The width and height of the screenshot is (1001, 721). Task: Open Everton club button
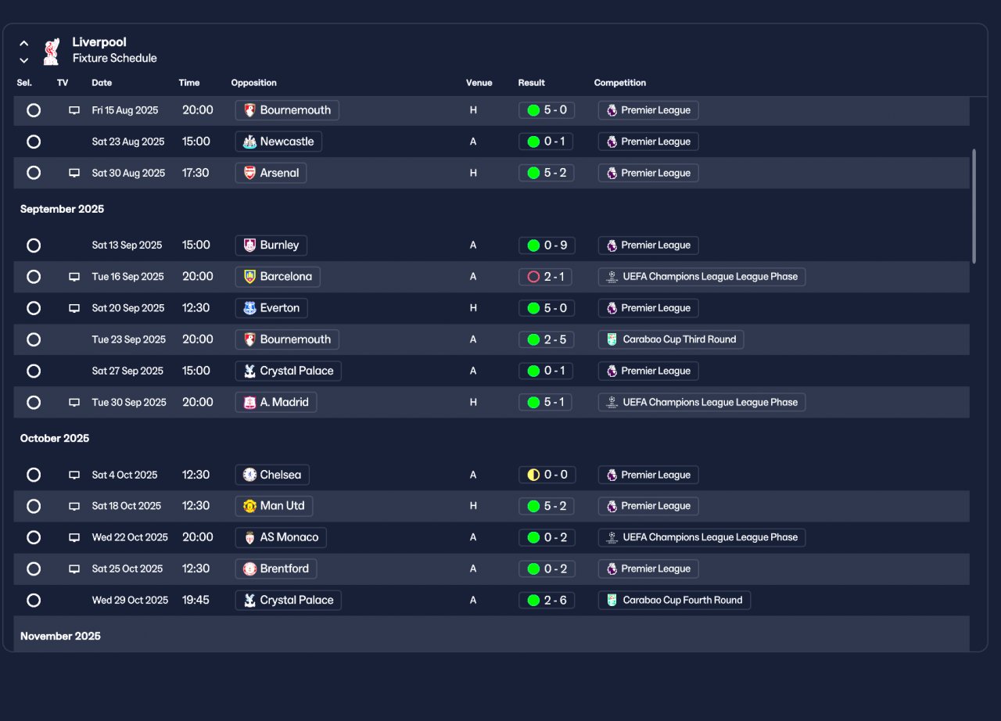pyautogui.click(x=271, y=308)
